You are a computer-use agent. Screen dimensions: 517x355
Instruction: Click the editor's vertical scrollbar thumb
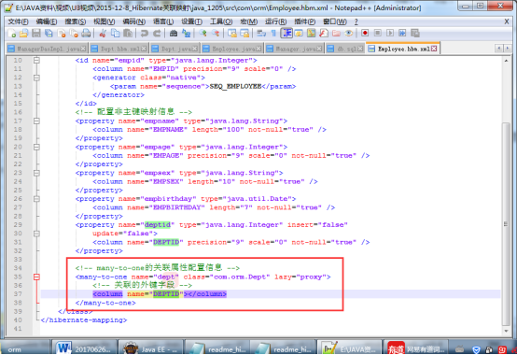coord(506,223)
